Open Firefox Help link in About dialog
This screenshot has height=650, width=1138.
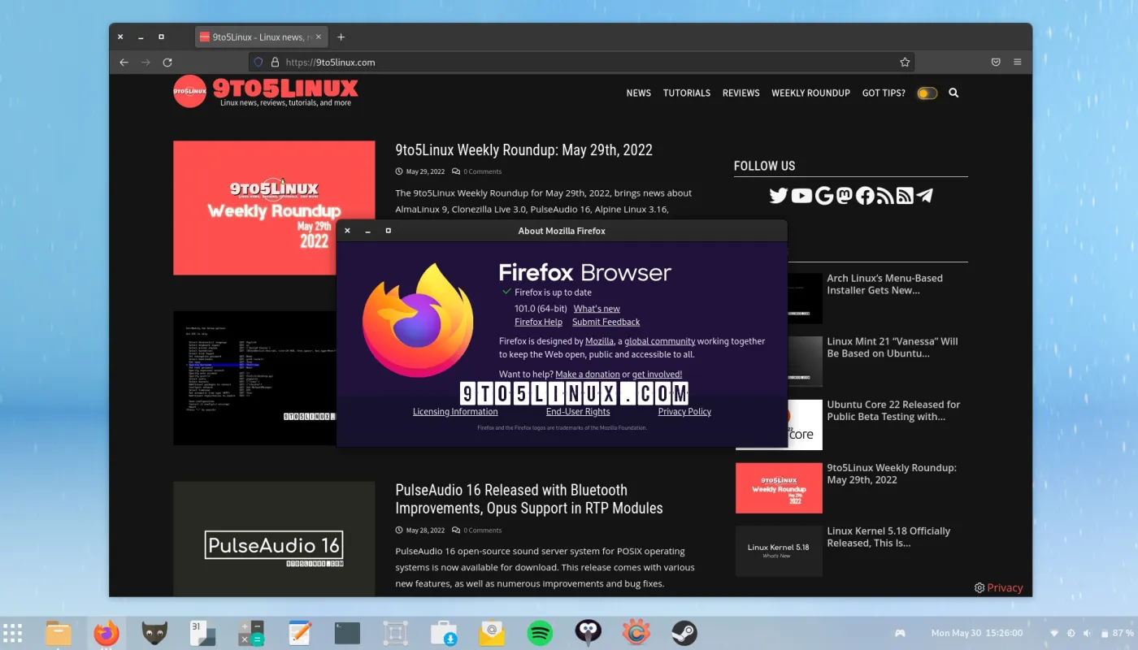pyautogui.click(x=538, y=322)
